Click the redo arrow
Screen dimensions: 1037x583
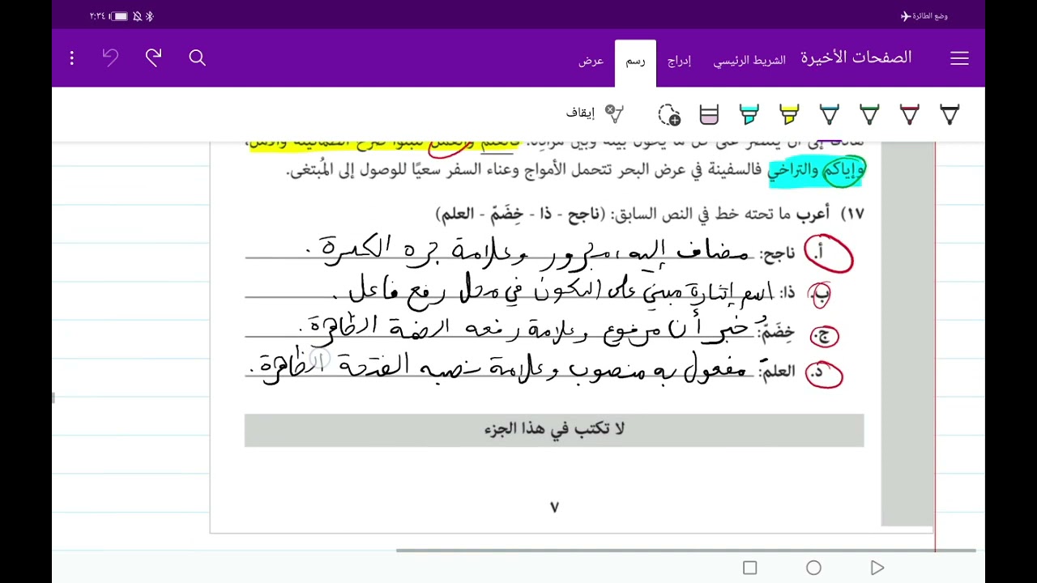[x=153, y=57]
